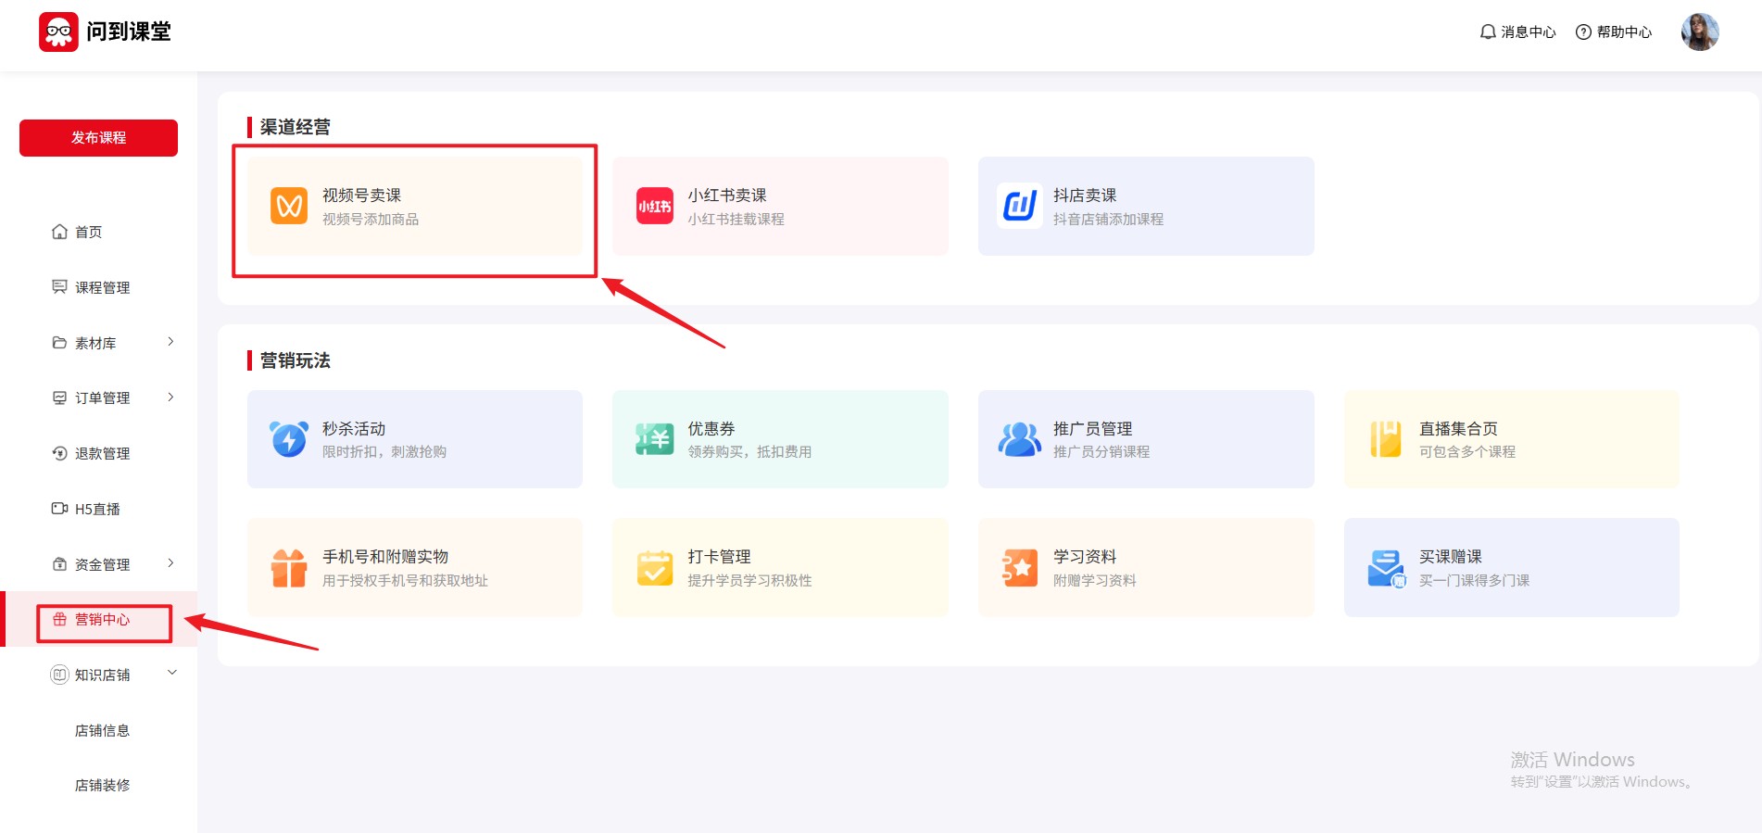Screen dimensions: 1762x833
Task: Expand the 资金管理 submenu arrow
Action: pos(170,563)
